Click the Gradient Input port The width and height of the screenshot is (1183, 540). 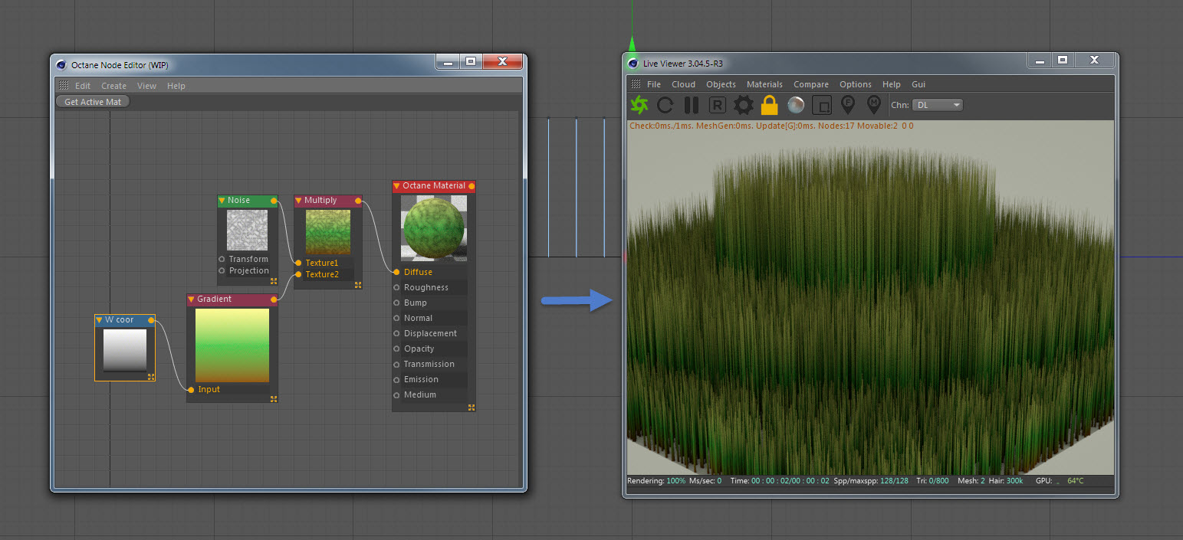[x=191, y=389]
